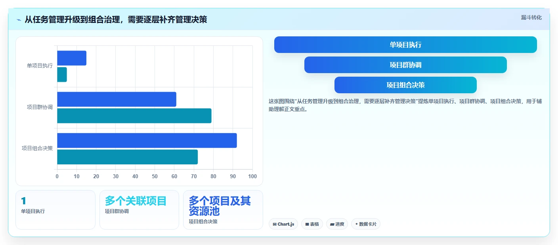Click the x-axis tick label 80
Viewport: 558px width, 245px height.
coord(214,176)
